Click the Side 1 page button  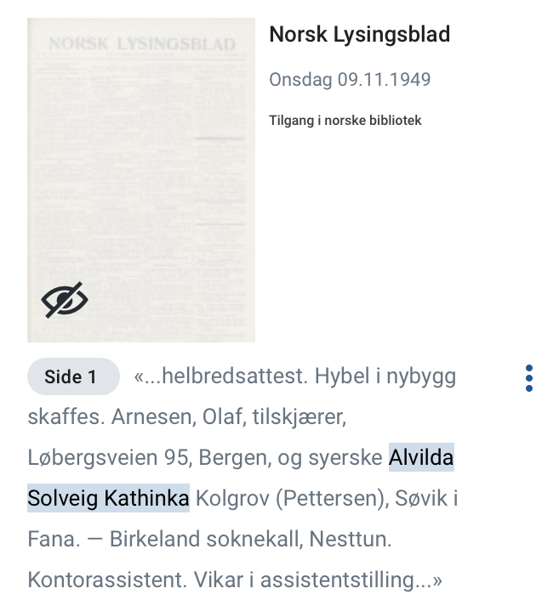[73, 376]
